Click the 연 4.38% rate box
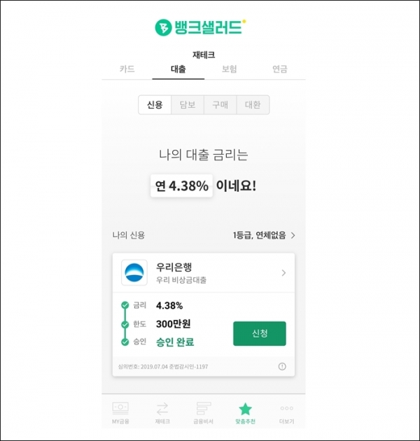The width and height of the screenshot is (420, 441). pos(181,185)
